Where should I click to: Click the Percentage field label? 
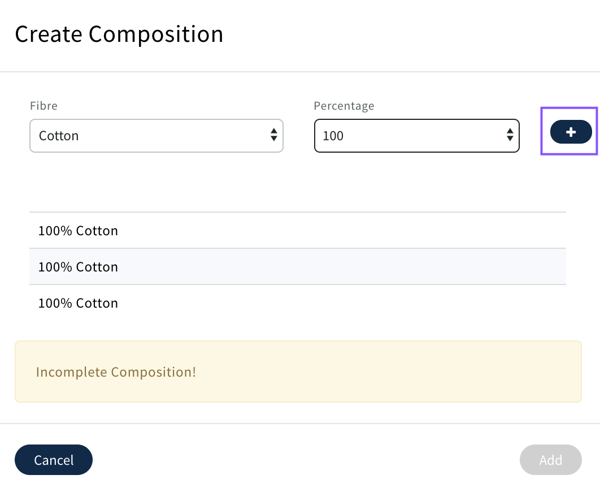coord(344,106)
